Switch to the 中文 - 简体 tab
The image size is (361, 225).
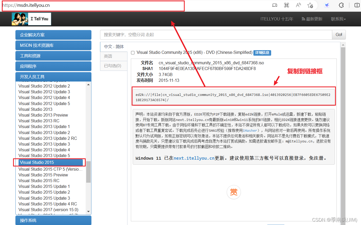point(114,47)
